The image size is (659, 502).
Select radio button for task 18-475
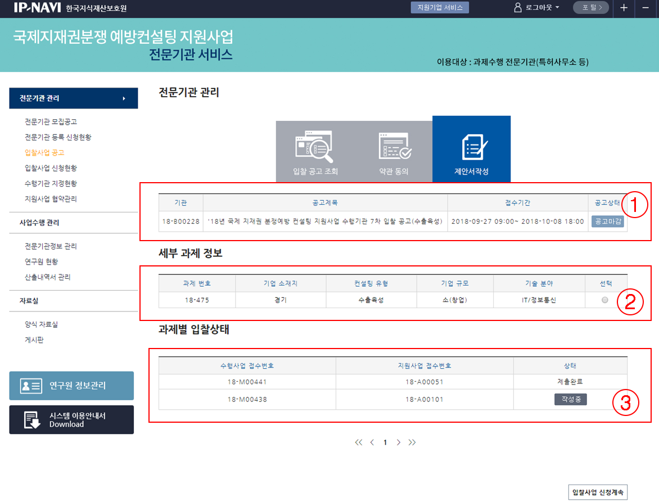(604, 300)
